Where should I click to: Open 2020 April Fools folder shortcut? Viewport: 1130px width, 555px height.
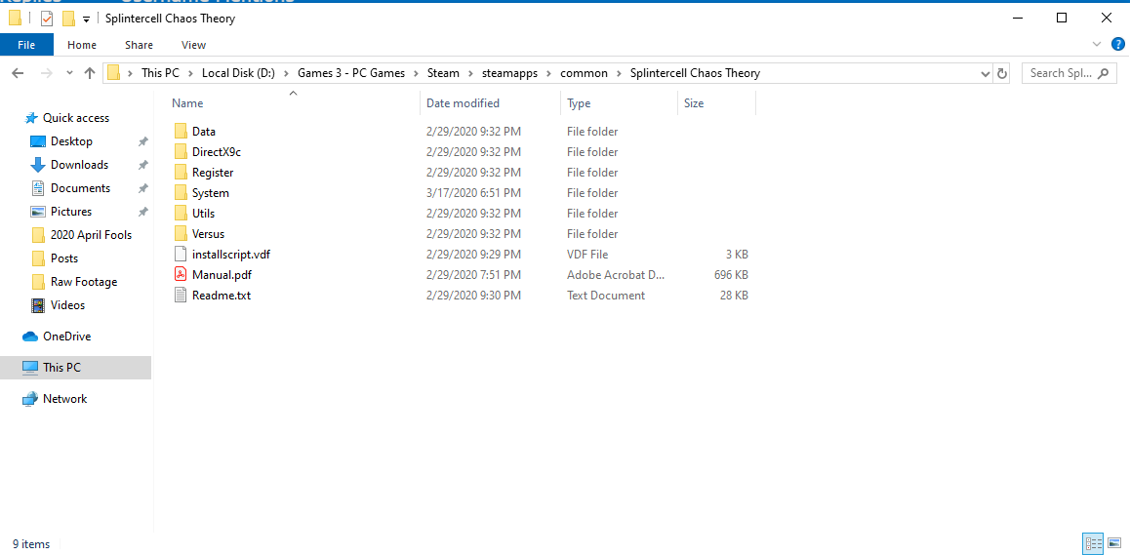pyautogui.click(x=91, y=235)
